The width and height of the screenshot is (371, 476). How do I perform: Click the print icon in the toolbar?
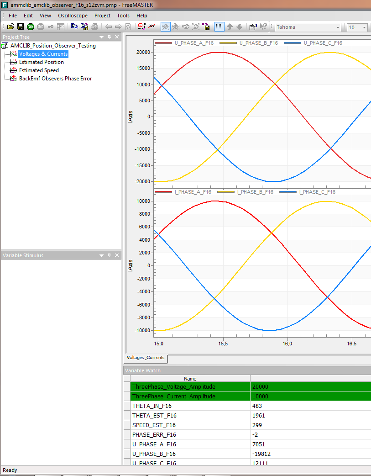[x=94, y=26]
